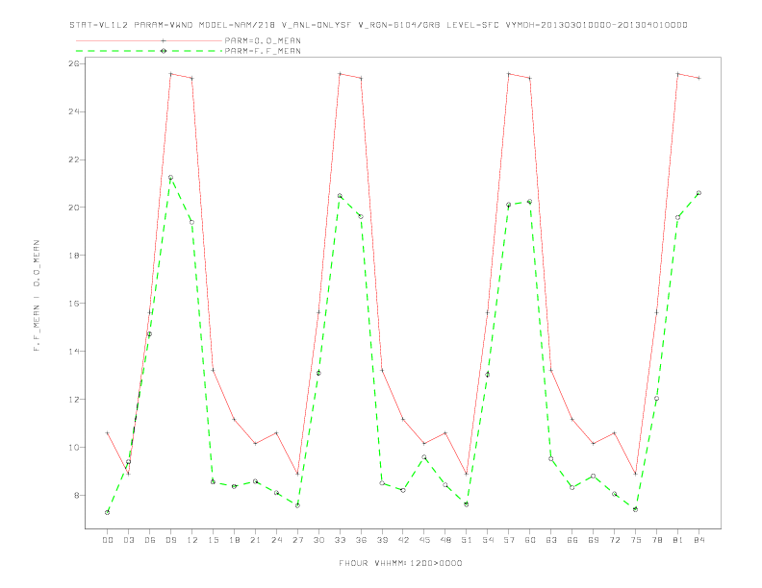Click the x-axis tick label 69
Screen dimensions: 762x588
click(594, 540)
